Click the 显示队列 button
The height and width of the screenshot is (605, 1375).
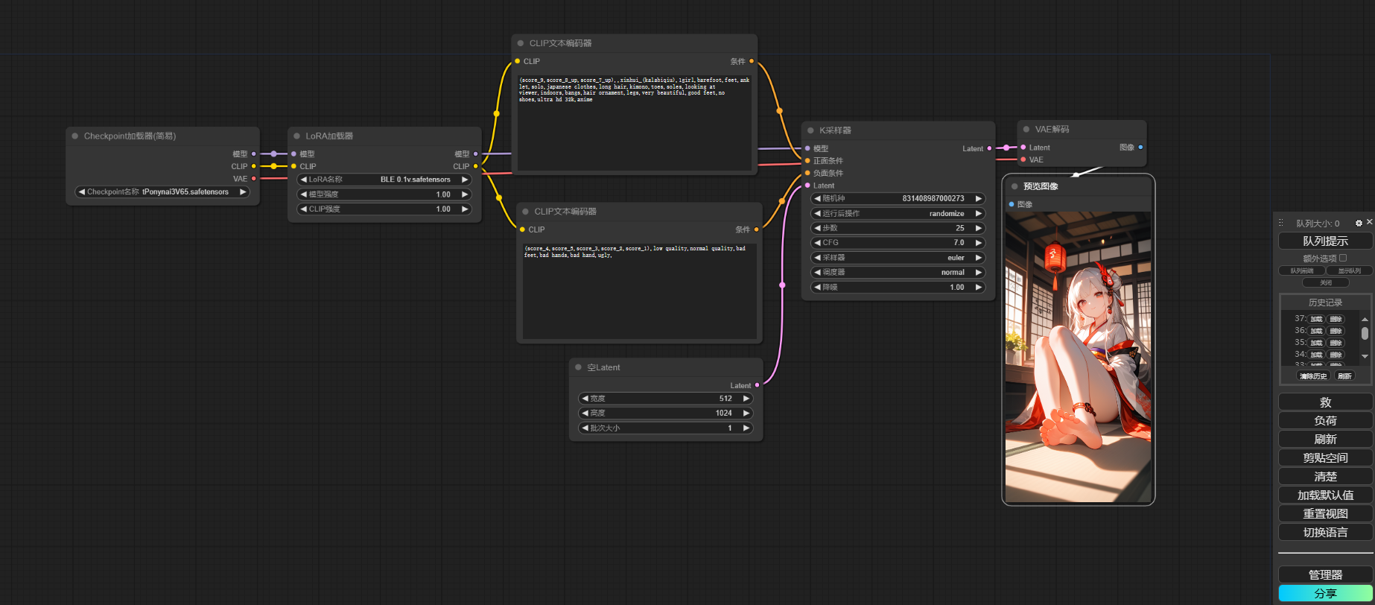(1349, 271)
